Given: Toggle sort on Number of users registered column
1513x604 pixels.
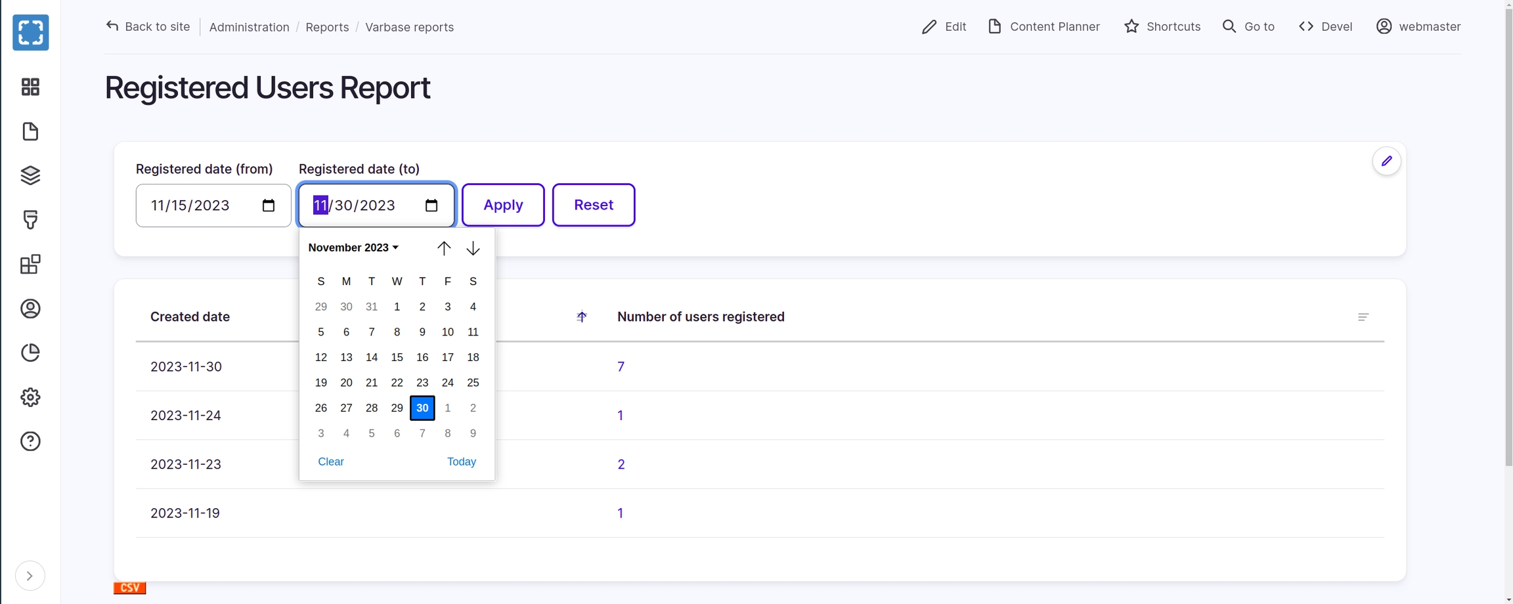Looking at the screenshot, I should coord(1363,317).
